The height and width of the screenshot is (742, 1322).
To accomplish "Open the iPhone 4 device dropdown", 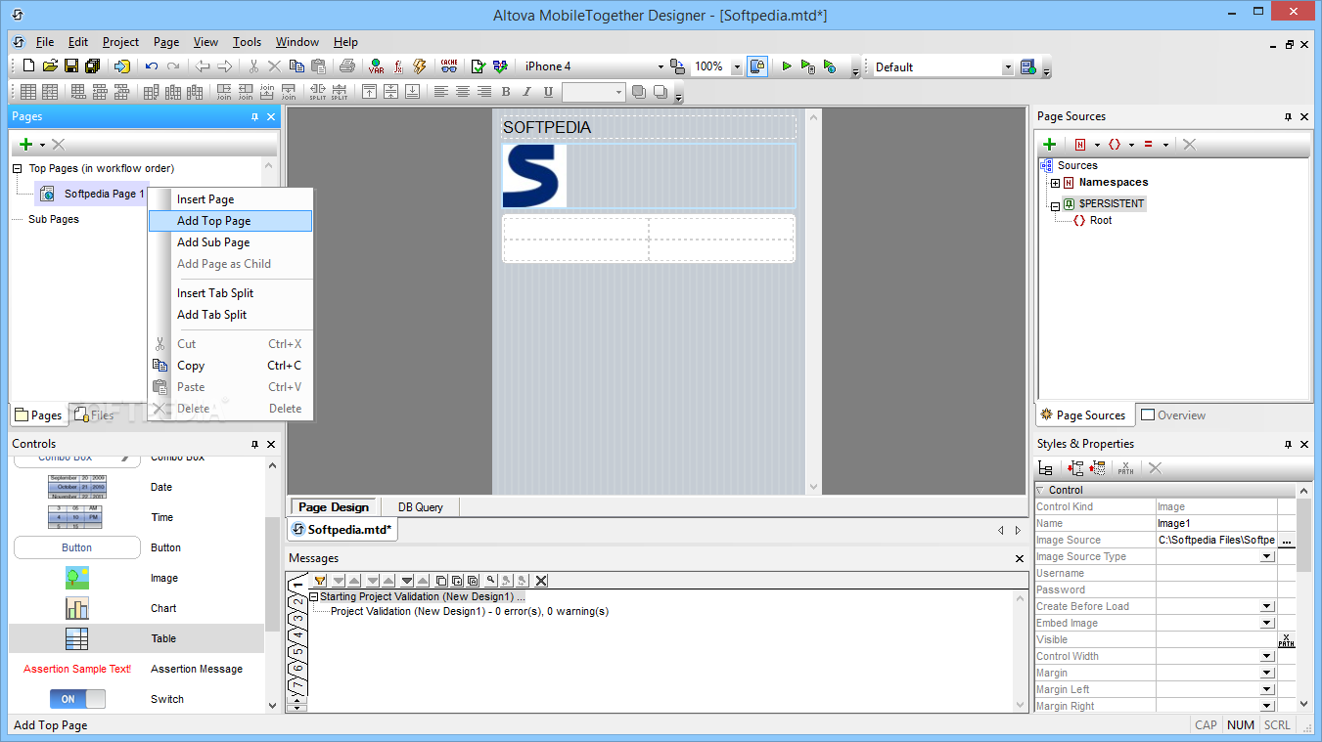I will (661, 66).
